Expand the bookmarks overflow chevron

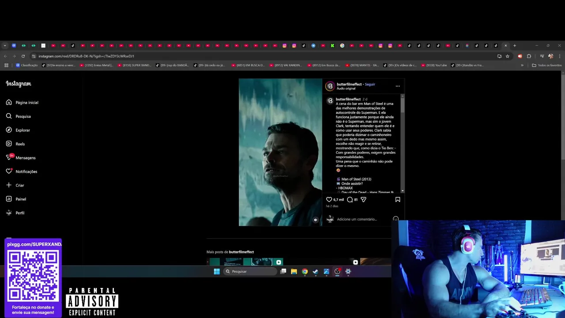522,65
